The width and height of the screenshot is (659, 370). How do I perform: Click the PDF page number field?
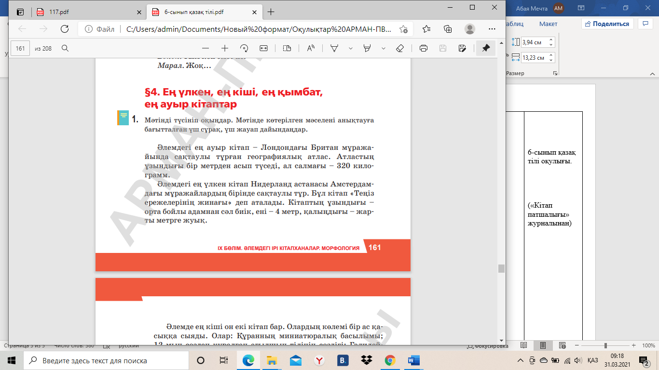(x=20, y=48)
